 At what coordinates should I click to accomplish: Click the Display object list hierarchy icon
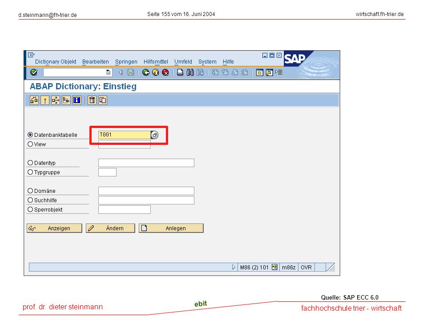[66, 100]
